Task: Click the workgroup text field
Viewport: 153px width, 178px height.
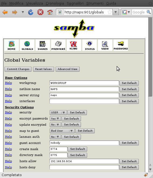Action: click(84, 83)
